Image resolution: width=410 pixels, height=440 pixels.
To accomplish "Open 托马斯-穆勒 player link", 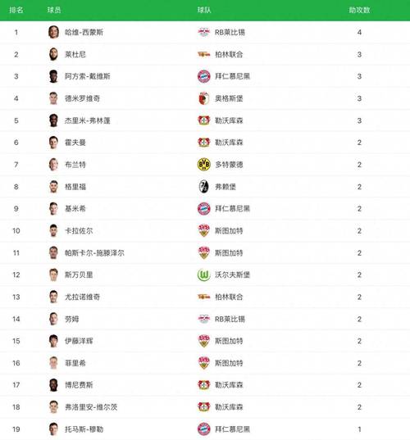I will [x=84, y=429].
